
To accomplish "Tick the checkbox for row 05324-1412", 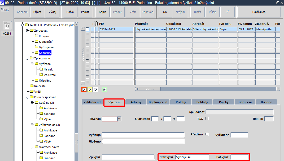I will coord(88,29).
